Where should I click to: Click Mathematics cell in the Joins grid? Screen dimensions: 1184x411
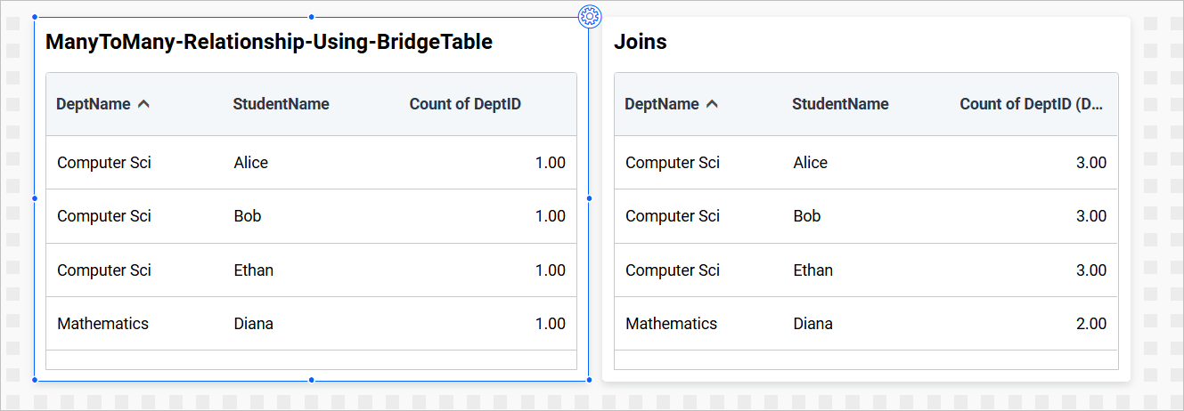[671, 324]
